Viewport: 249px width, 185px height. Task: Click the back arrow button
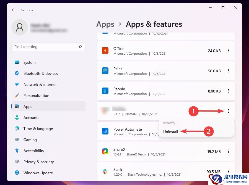[13, 10]
